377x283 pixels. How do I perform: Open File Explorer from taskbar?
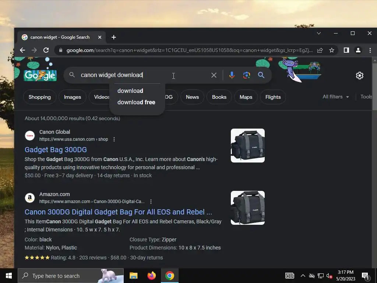point(133,276)
